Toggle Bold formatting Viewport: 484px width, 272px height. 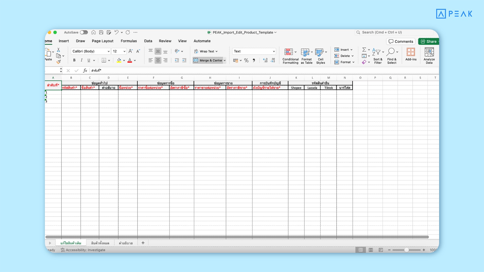click(x=74, y=60)
